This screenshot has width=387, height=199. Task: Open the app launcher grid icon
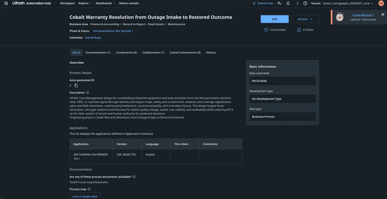(6, 3)
